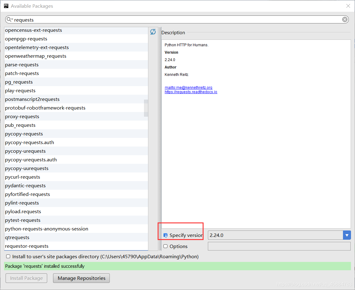Select the qtrequests package
Screen dimensions: 355x290
[x=17, y=237]
